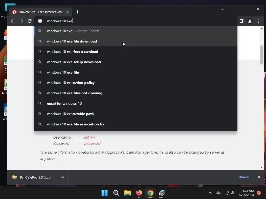Click the volume speaker tray icon
Viewport: 266px width, 199px height.
click(233, 193)
